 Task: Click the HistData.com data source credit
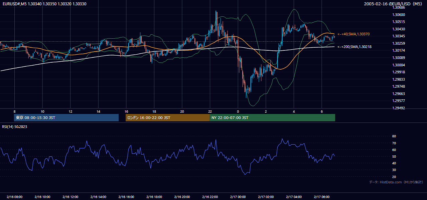pos(396,182)
